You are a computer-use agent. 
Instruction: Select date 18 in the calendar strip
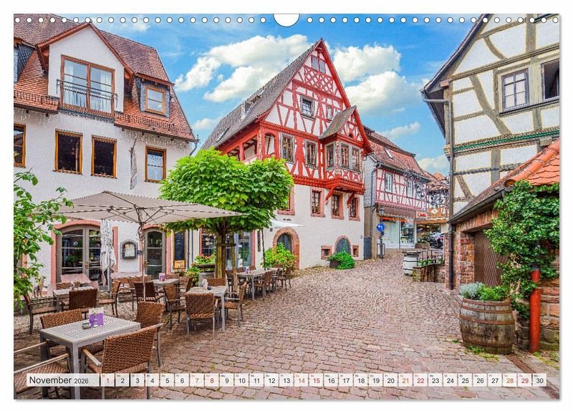tap(361, 380)
